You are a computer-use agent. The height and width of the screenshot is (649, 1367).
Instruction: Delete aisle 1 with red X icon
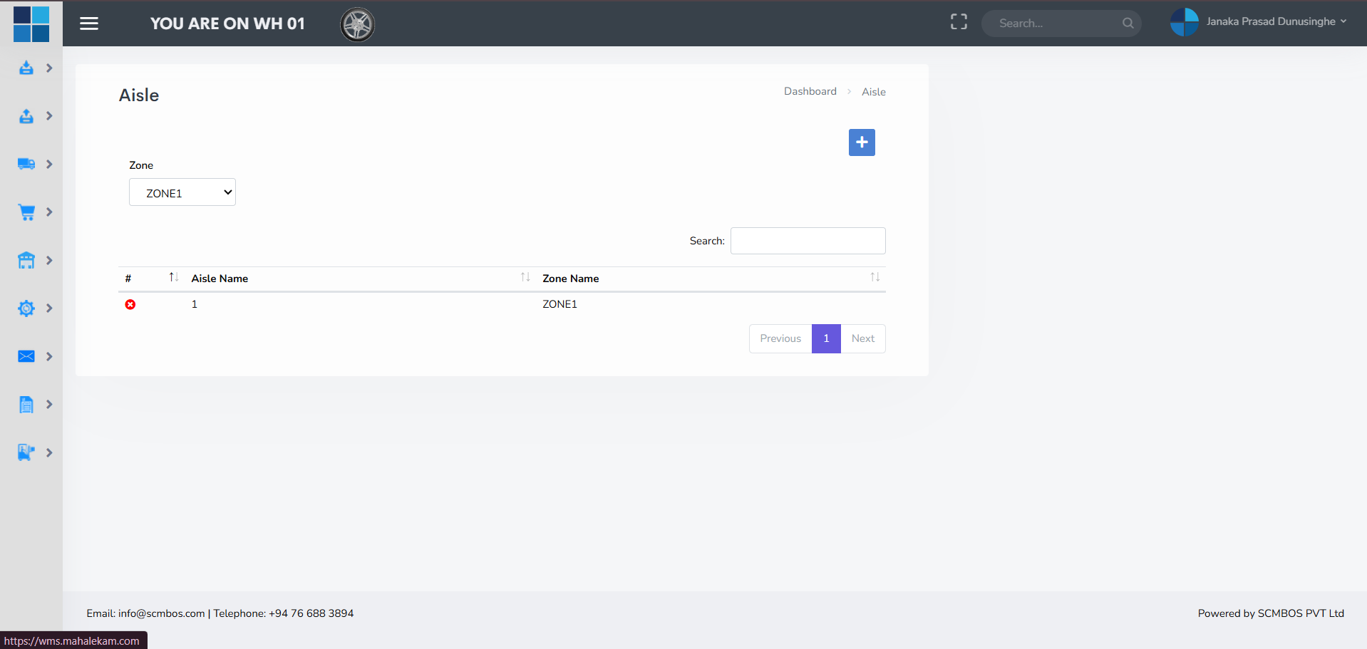click(x=130, y=304)
